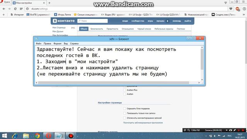Click the VK header music play button
The height and width of the screenshot is (139, 247).
pyautogui.click(x=167, y=21)
